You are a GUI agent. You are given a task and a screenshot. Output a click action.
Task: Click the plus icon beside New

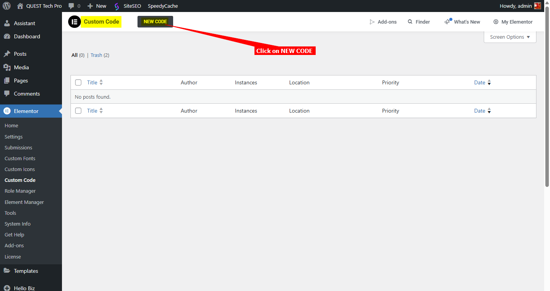pos(90,6)
